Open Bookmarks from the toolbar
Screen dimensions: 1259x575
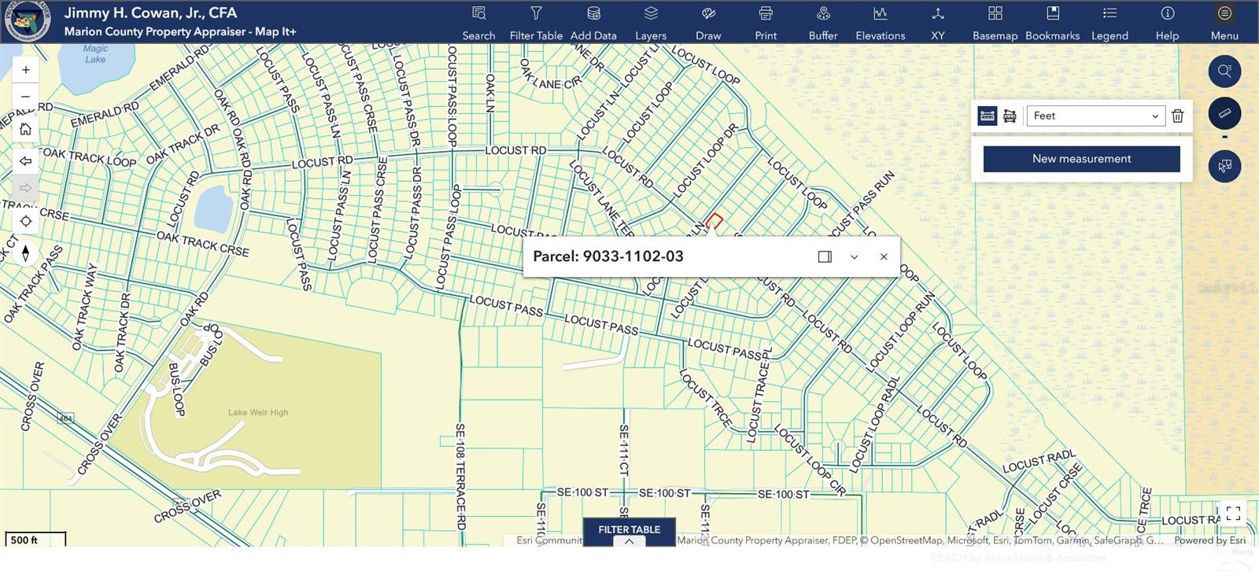(x=1052, y=22)
